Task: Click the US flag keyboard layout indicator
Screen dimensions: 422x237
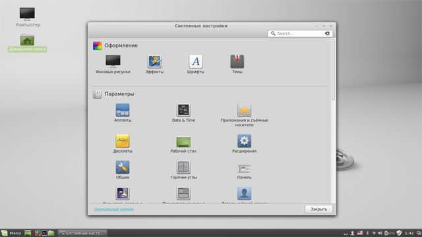Action: point(360,233)
